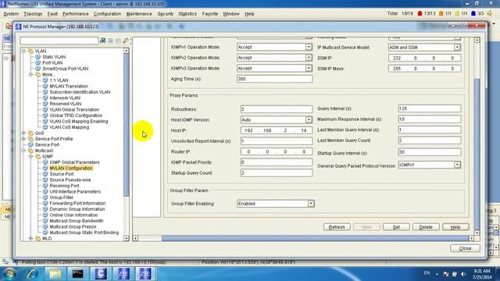The height and width of the screenshot is (281, 500).
Task: Open the Source Port node
Action: point(62,174)
